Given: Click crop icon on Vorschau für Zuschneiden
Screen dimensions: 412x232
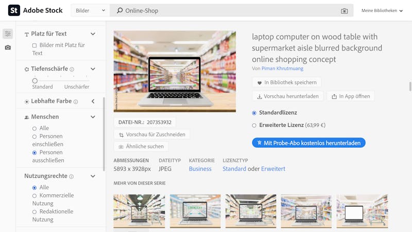Looking at the screenshot, I should click(x=121, y=135).
